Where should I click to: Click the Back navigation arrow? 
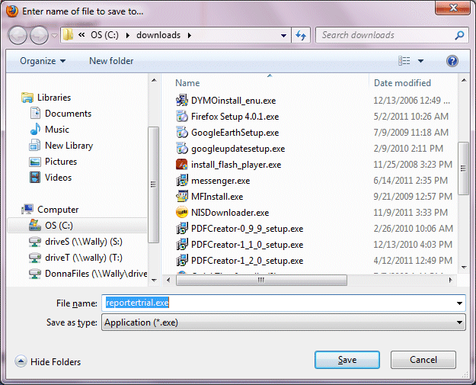point(18,36)
